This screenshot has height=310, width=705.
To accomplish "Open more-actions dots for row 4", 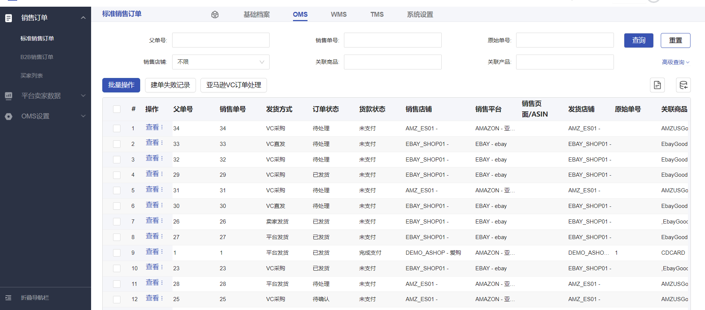I will pos(162,174).
